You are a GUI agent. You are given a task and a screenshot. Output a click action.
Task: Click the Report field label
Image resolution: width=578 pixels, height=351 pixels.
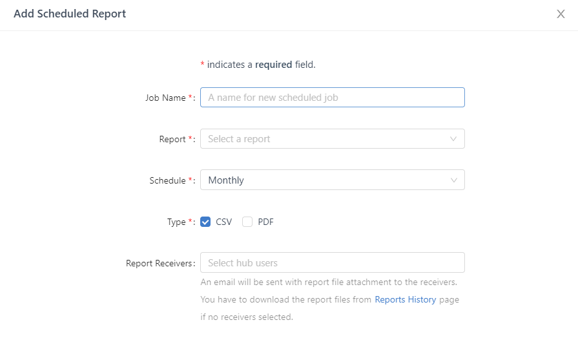[x=172, y=140]
